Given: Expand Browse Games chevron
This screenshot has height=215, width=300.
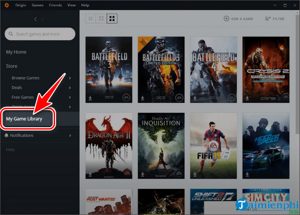Looking at the screenshot, I should 70,78.
